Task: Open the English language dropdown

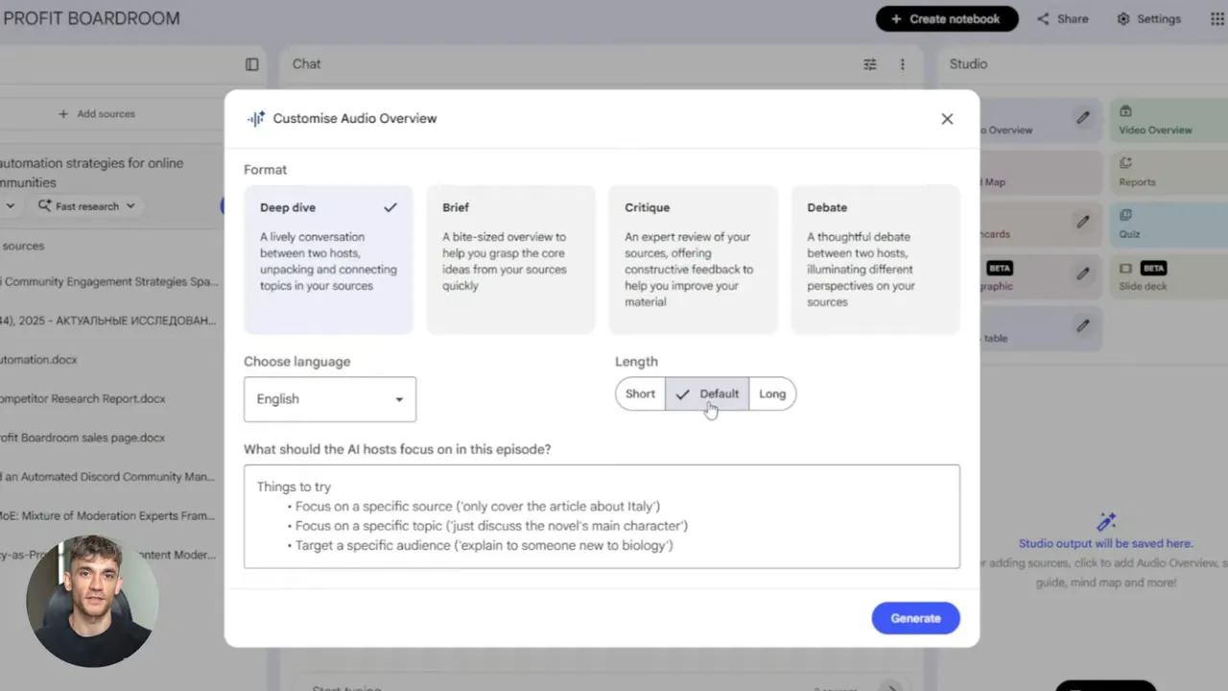Action: (x=330, y=399)
